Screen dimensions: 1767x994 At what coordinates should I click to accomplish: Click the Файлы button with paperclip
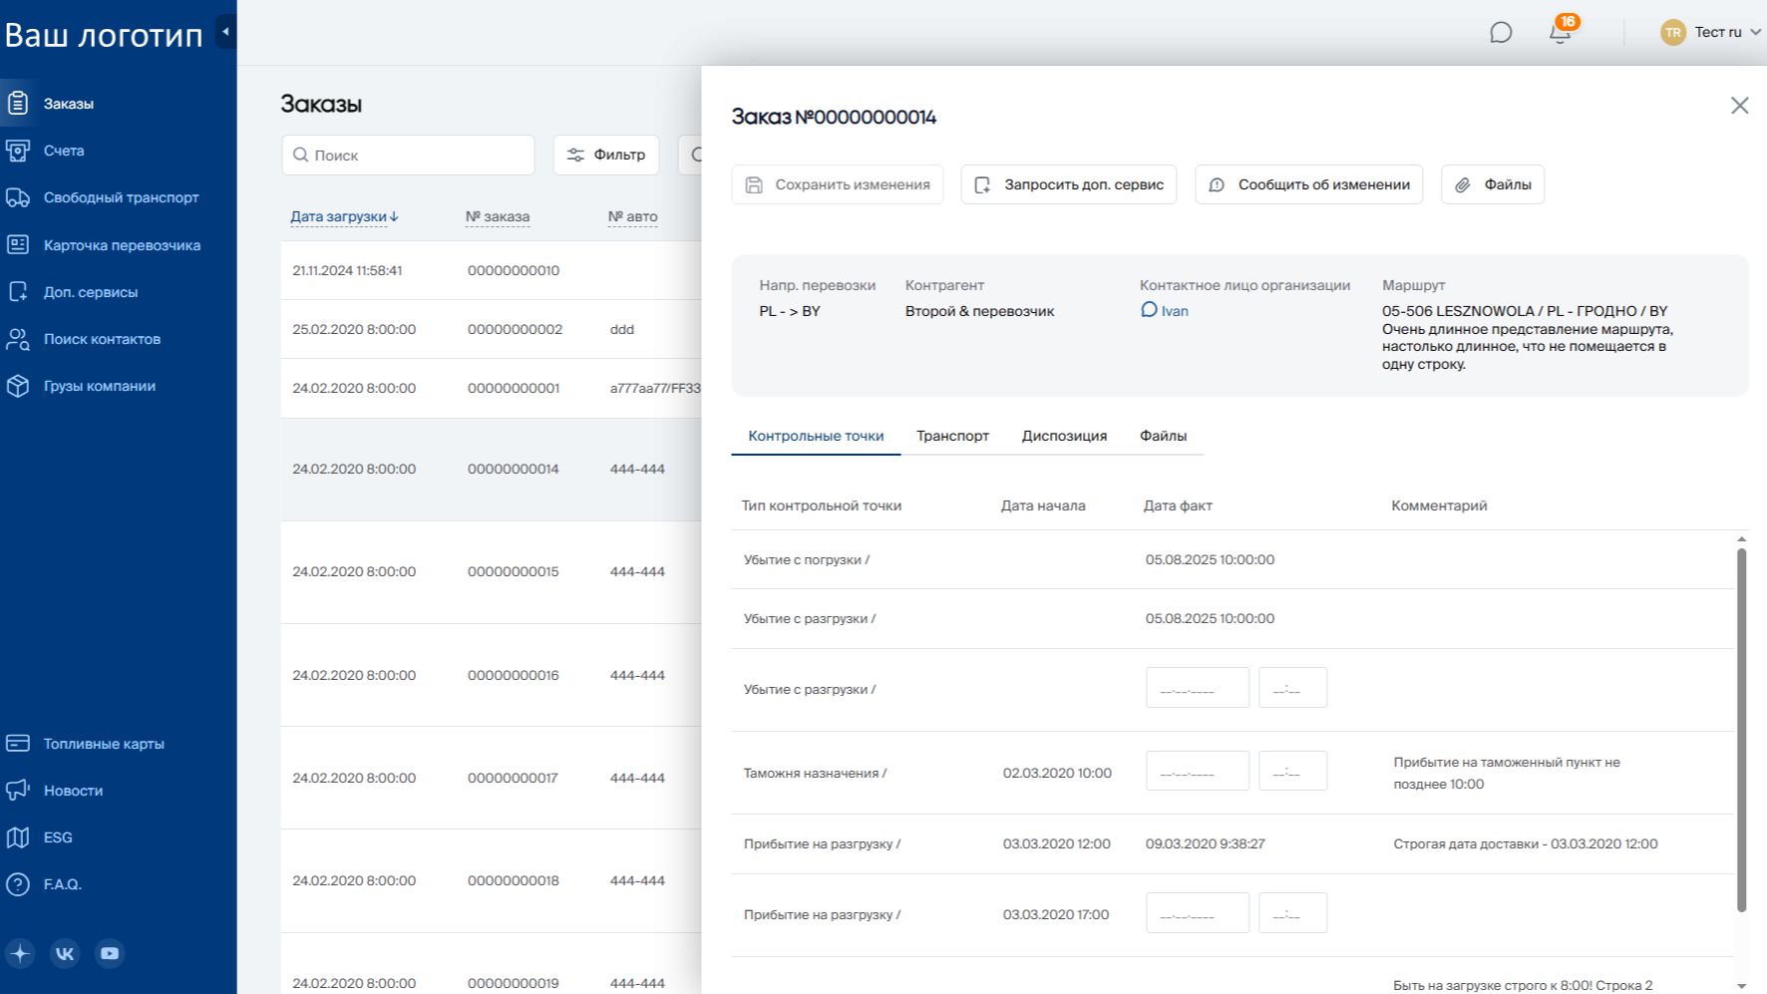[x=1493, y=184]
